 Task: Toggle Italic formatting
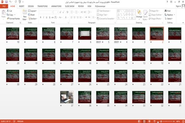tap(43, 18)
